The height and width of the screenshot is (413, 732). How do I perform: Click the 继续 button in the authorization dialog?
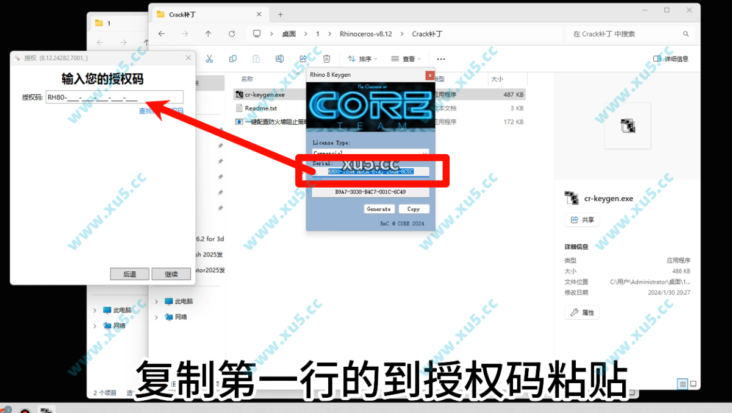click(x=171, y=274)
